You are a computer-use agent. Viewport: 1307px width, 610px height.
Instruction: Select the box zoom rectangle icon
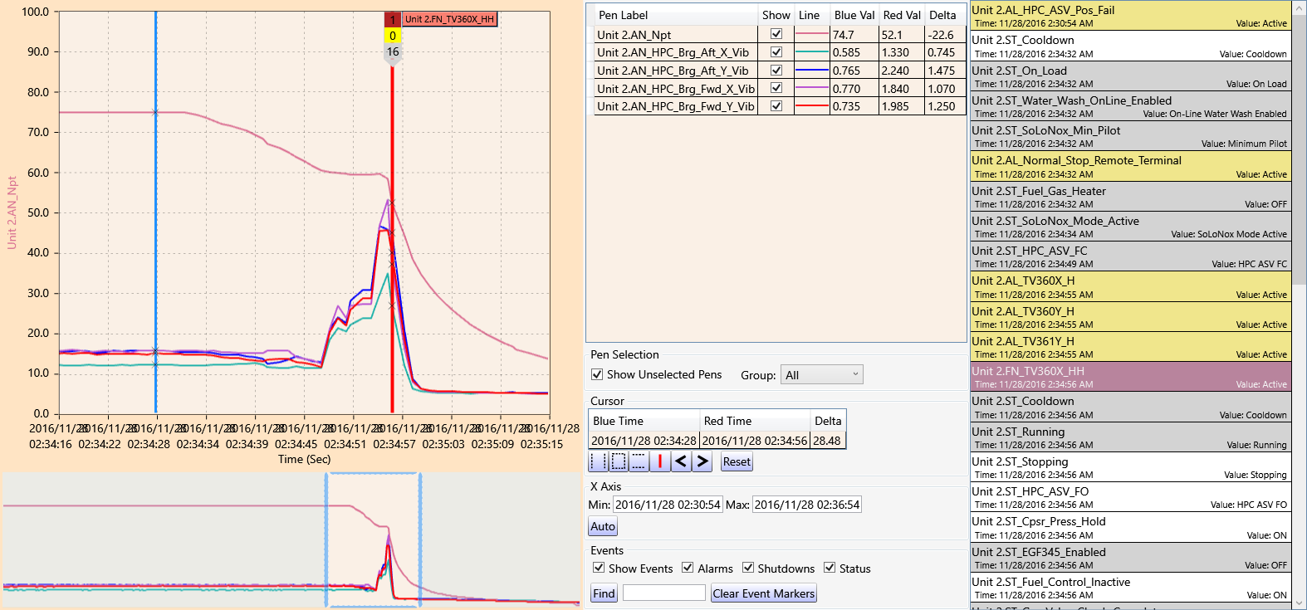pos(619,461)
